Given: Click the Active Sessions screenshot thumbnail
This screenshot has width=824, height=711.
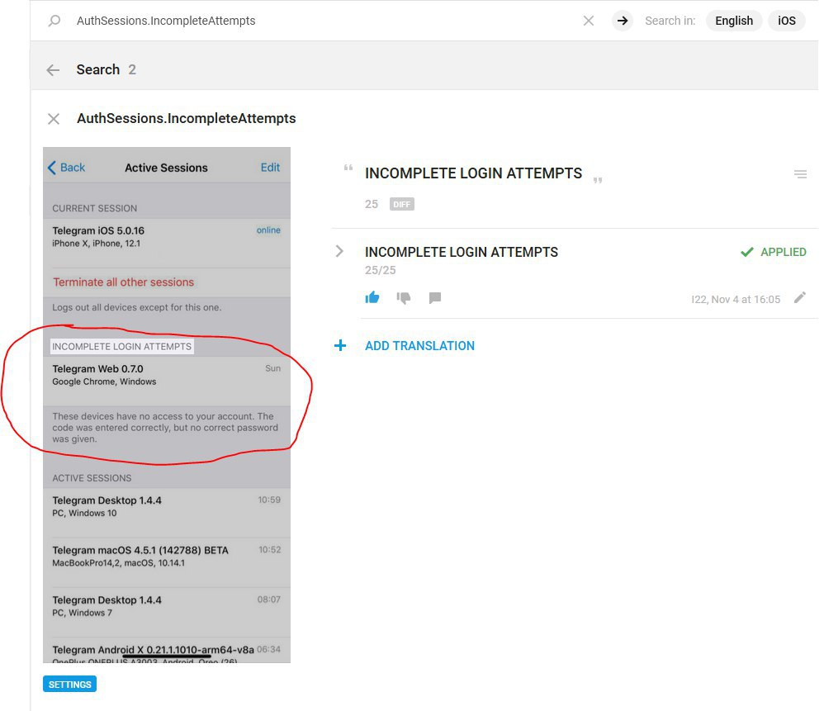Looking at the screenshot, I should (x=167, y=405).
